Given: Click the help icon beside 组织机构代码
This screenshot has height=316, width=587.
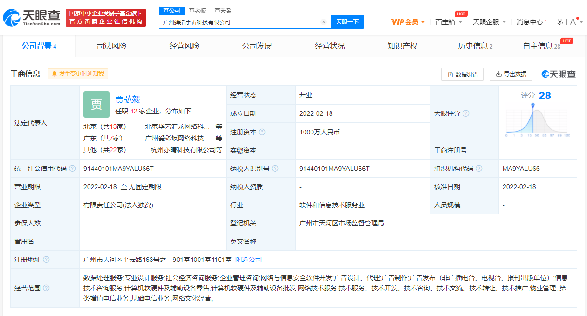Looking at the screenshot, I should (x=479, y=169).
